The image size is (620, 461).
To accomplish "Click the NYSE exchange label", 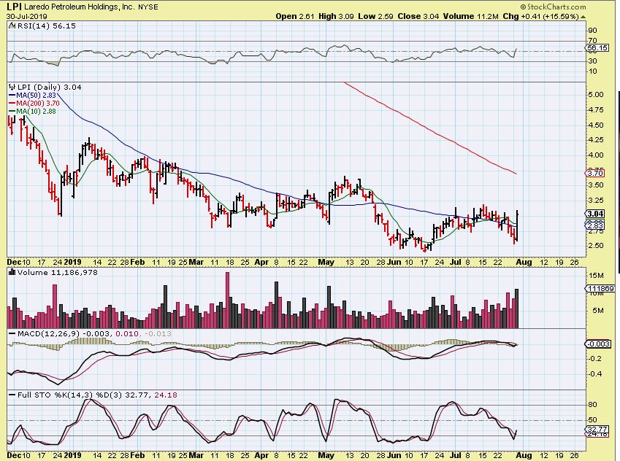I will 148,7.
